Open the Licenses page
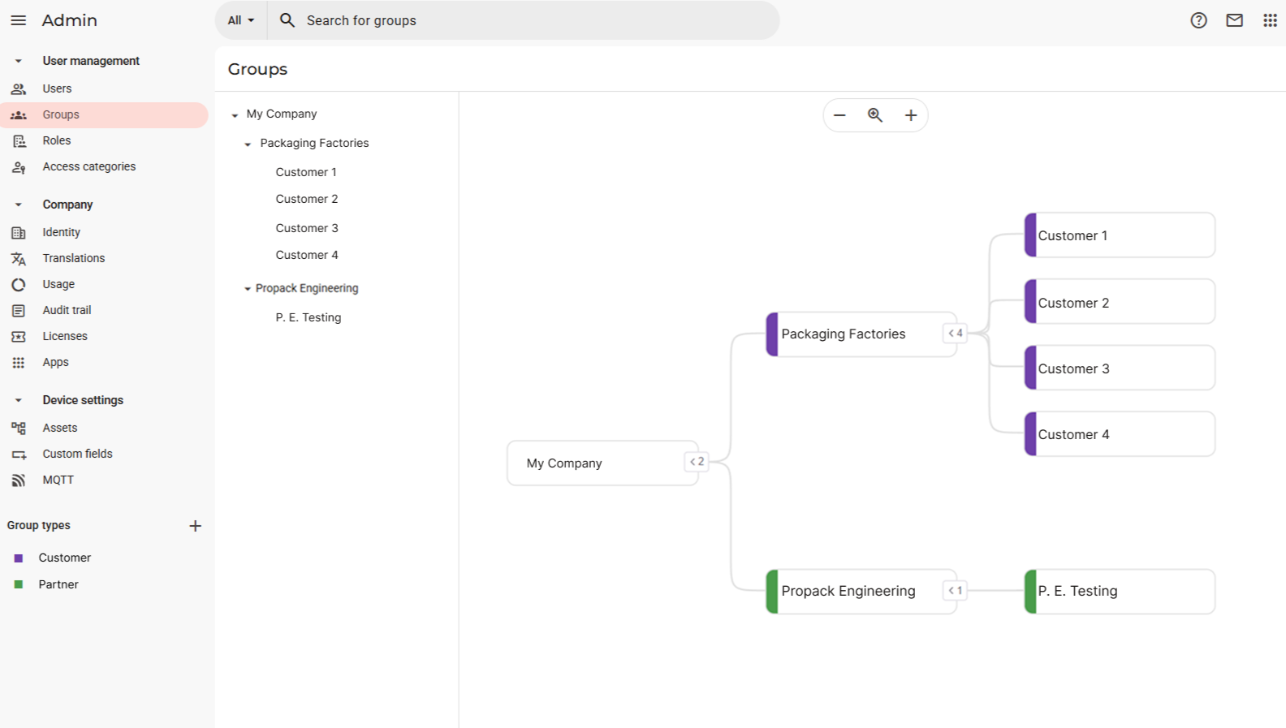Screen dimensions: 1286x728 pyautogui.click(x=65, y=336)
